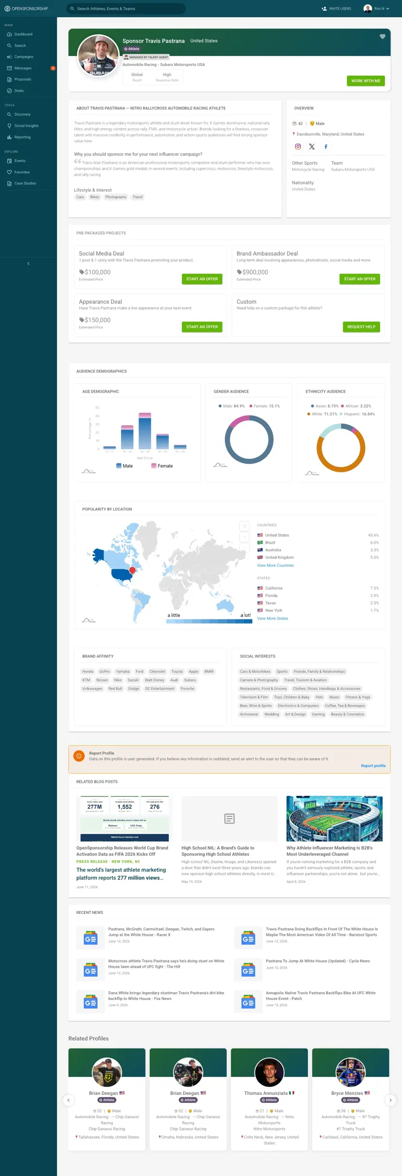Image resolution: width=402 pixels, height=1176 pixels.
Task: Click Request Help for custom package
Action: tap(361, 327)
